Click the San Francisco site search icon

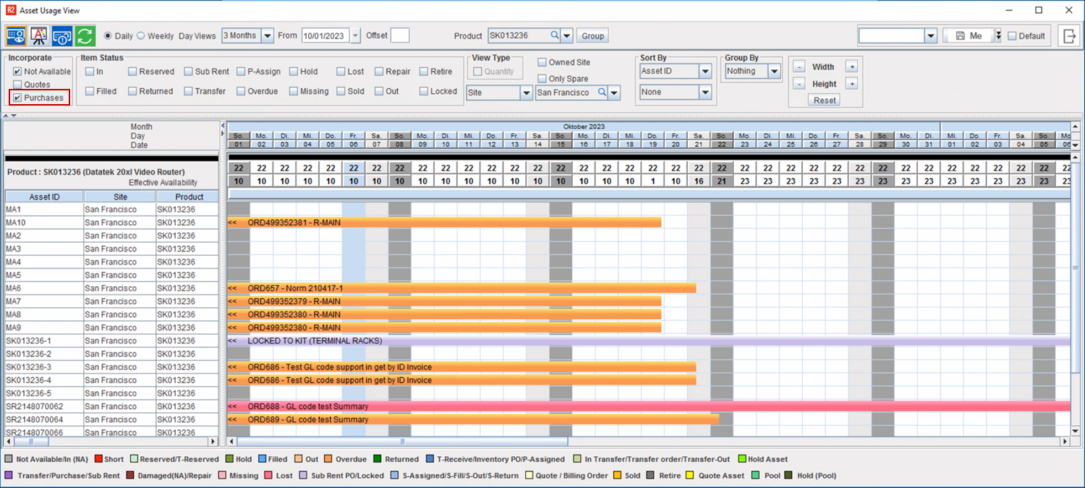pos(603,93)
